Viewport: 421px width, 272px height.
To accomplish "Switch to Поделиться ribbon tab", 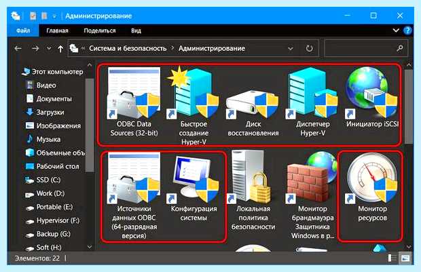I will [x=100, y=31].
